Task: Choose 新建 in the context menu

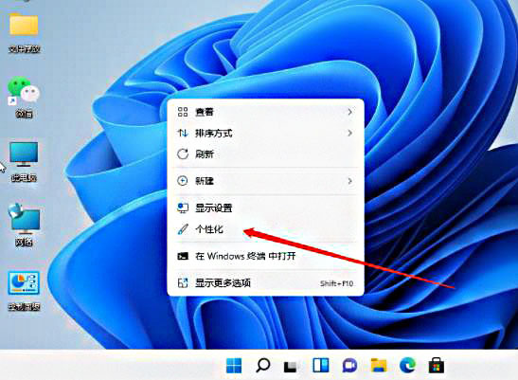Action: pos(265,181)
